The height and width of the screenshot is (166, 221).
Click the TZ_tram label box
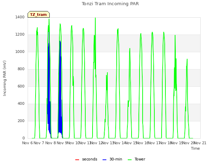(x=39, y=15)
